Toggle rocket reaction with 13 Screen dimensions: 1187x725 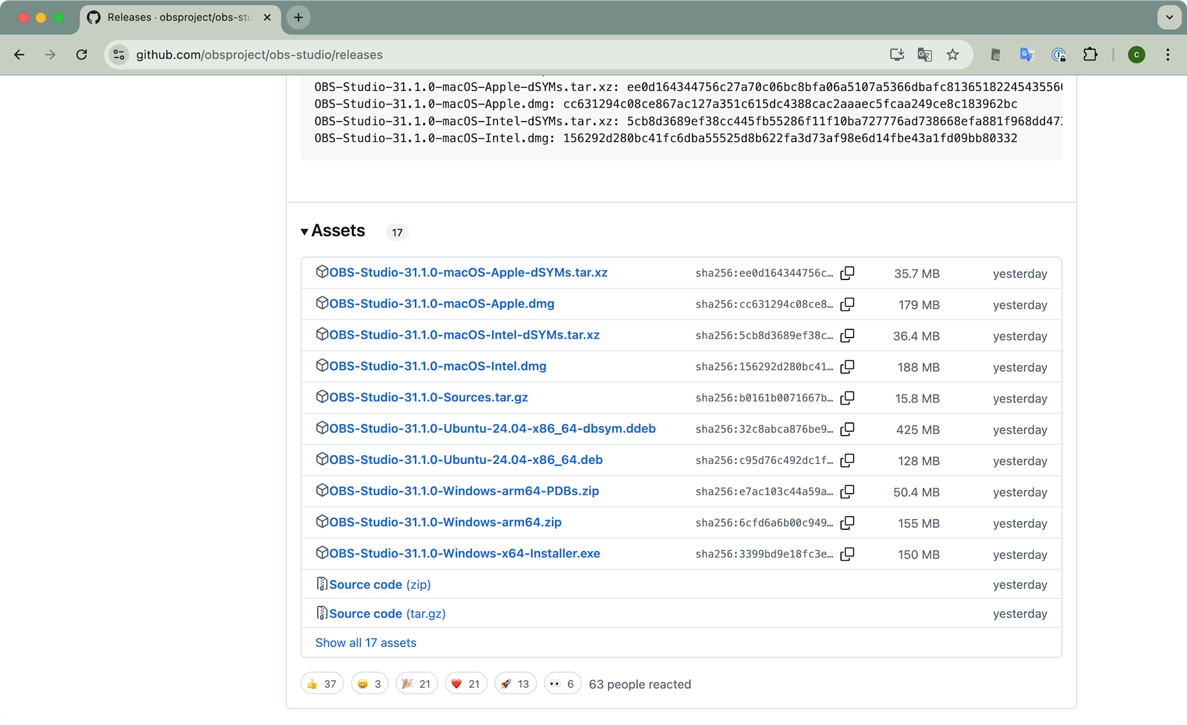[515, 684]
